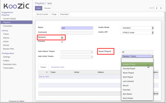Image resolution: width=166 pixels, height=103 pixels.
Task: Choose Worst Rated option
Action: coord(137,98)
